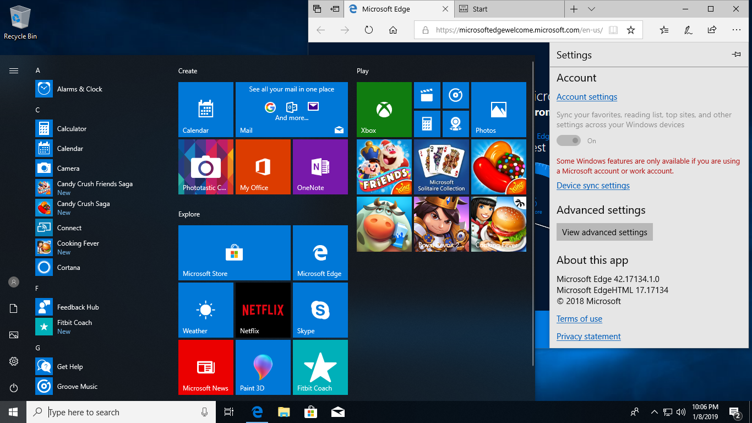The width and height of the screenshot is (752, 423).
Task: Open the Xbox tile
Action: coord(384,110)
